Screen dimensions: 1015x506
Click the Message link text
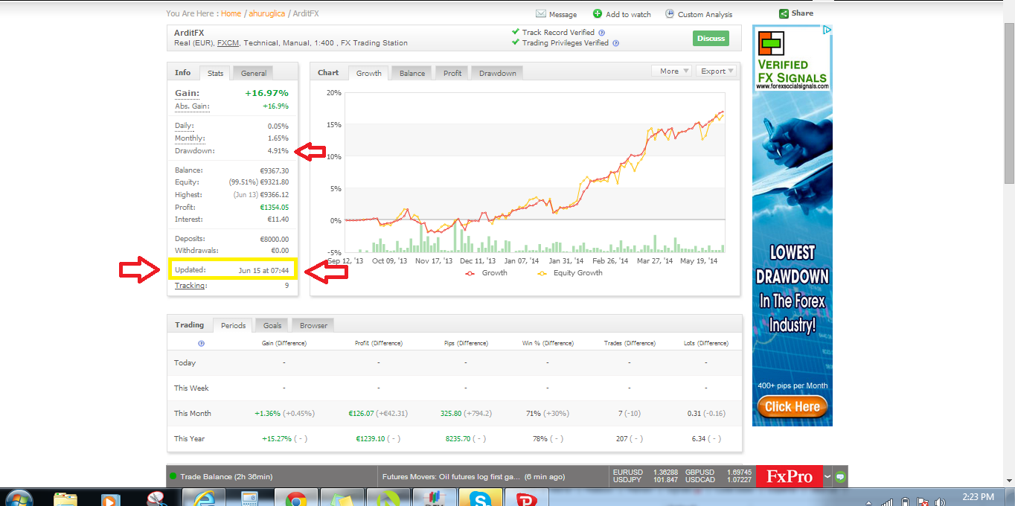point(563,14)
